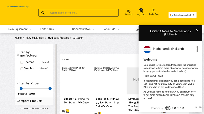Check the Simplex manufacturer filter
This screenshot has width=204, height=114.
click(22, 69)
